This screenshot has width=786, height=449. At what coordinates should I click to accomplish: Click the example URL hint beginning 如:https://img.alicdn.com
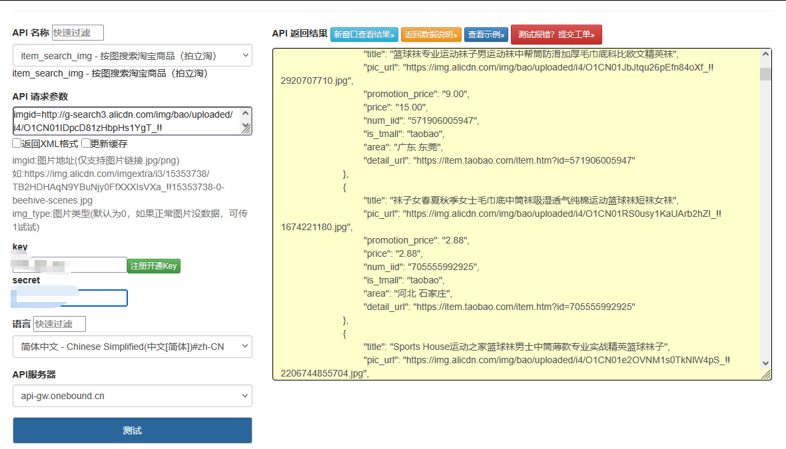point(119,187)
